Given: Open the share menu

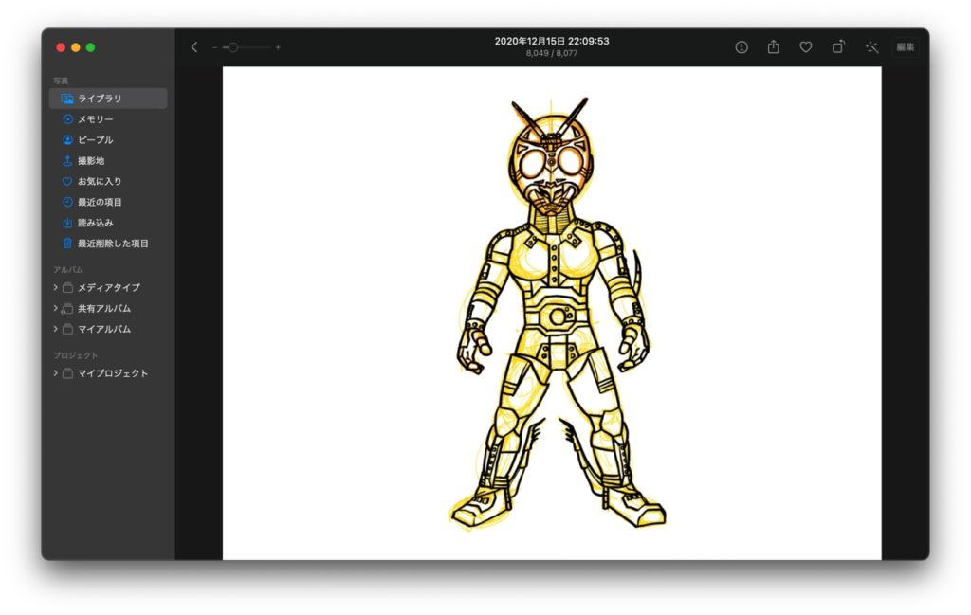Looking at the screenshot, I should [x=774, y=46].
